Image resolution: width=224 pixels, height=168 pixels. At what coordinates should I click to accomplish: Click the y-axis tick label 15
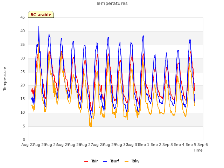pyautogui.click(x=22, y=99)
